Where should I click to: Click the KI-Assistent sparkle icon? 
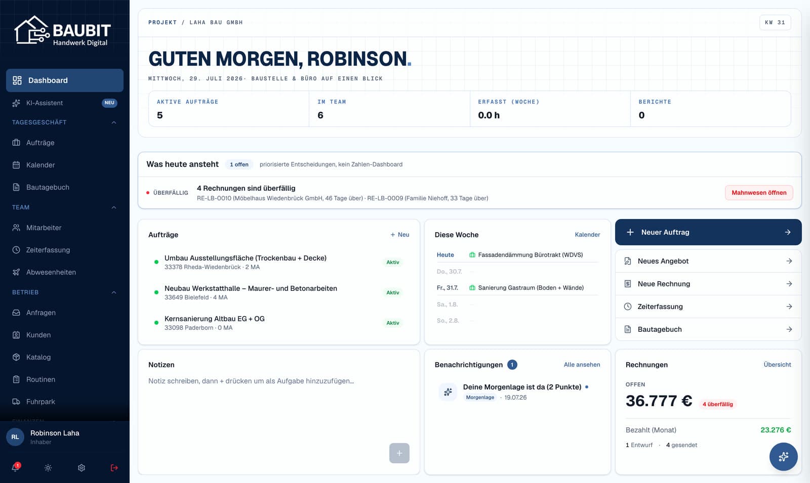16,103
